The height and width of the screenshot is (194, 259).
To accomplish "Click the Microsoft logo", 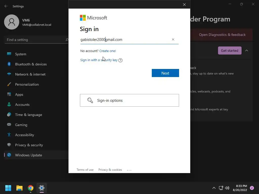I will (x=94, y=18).
